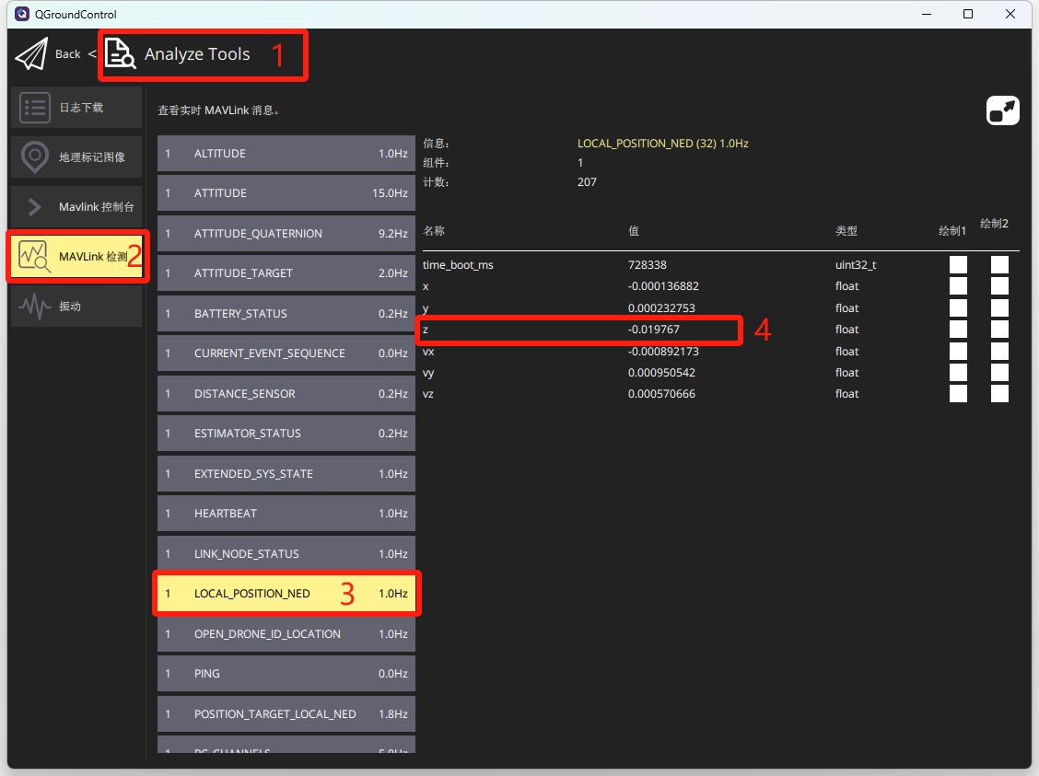This screenshot has width=1039, height=776.
Task: Click the paper plane Back icon
Action: click(32, 53)
